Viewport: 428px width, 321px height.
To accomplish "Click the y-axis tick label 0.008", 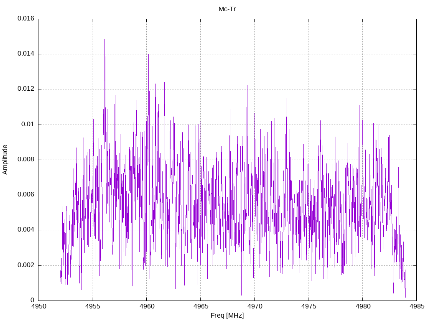I will (26, 160).
